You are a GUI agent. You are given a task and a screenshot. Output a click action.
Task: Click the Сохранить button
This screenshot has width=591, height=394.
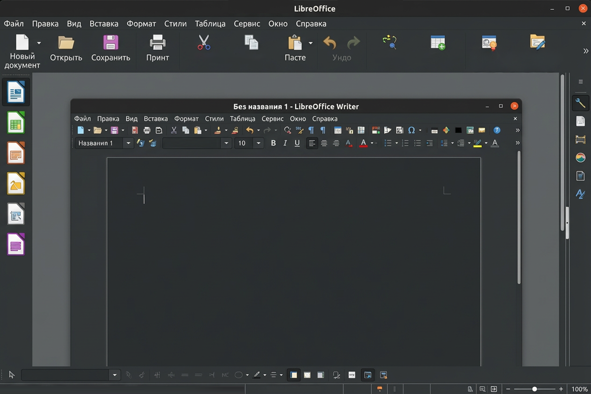111,49
